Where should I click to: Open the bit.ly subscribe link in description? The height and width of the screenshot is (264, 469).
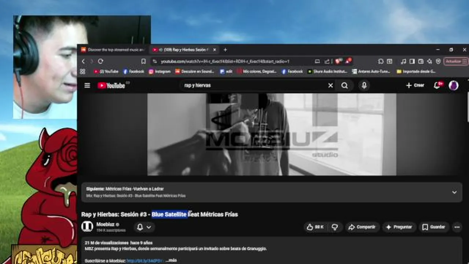click(x=144, y=261)
